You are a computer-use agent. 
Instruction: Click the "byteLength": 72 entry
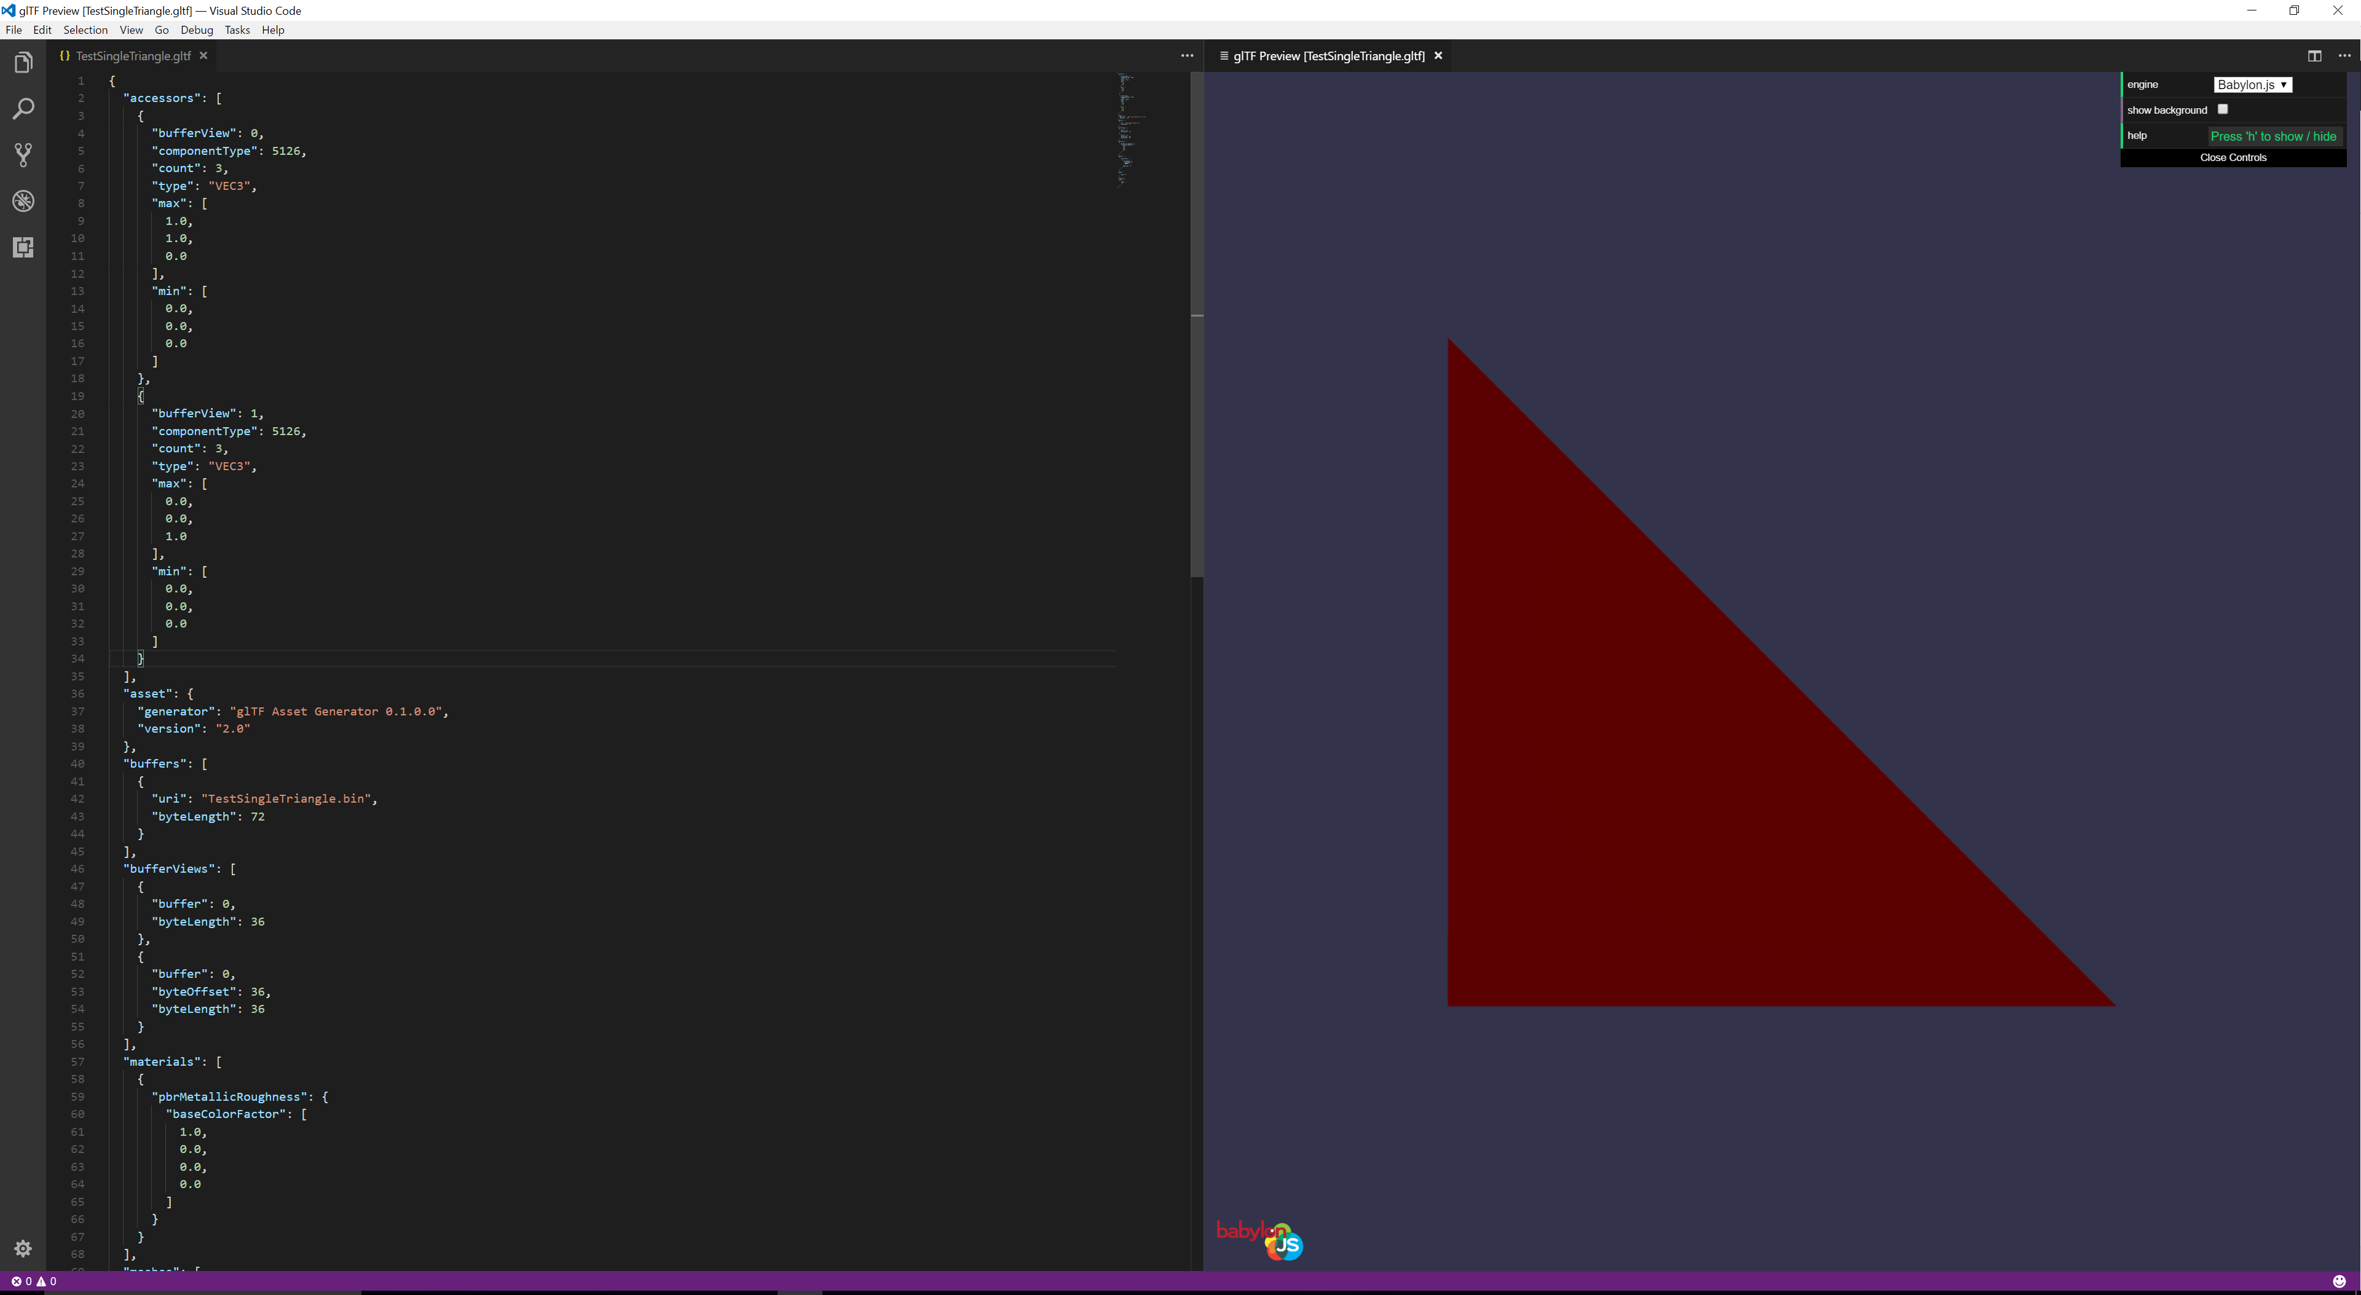coord(208,816)
